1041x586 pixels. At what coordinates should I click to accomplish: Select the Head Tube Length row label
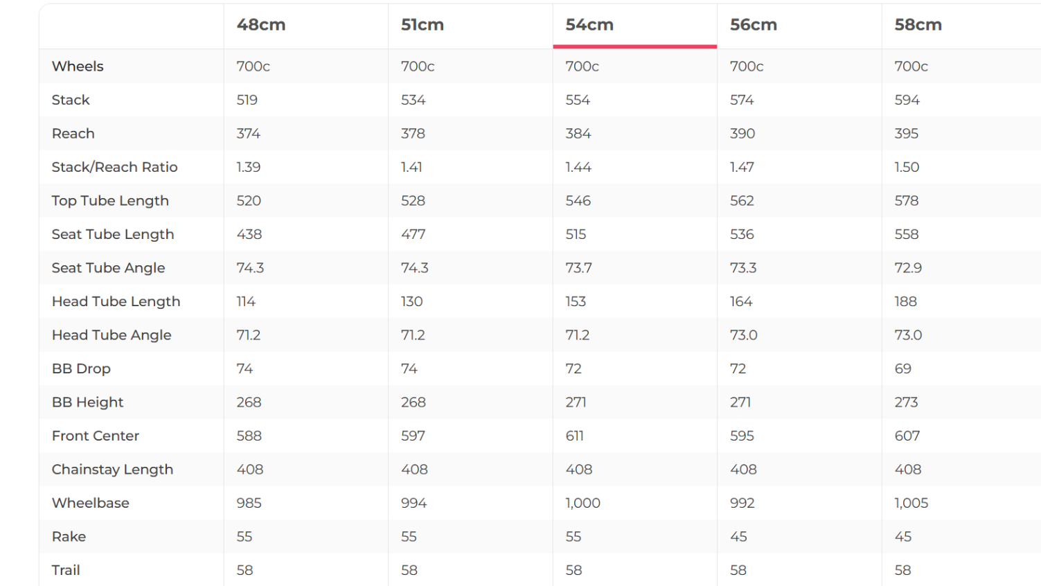tap(116, 301)
